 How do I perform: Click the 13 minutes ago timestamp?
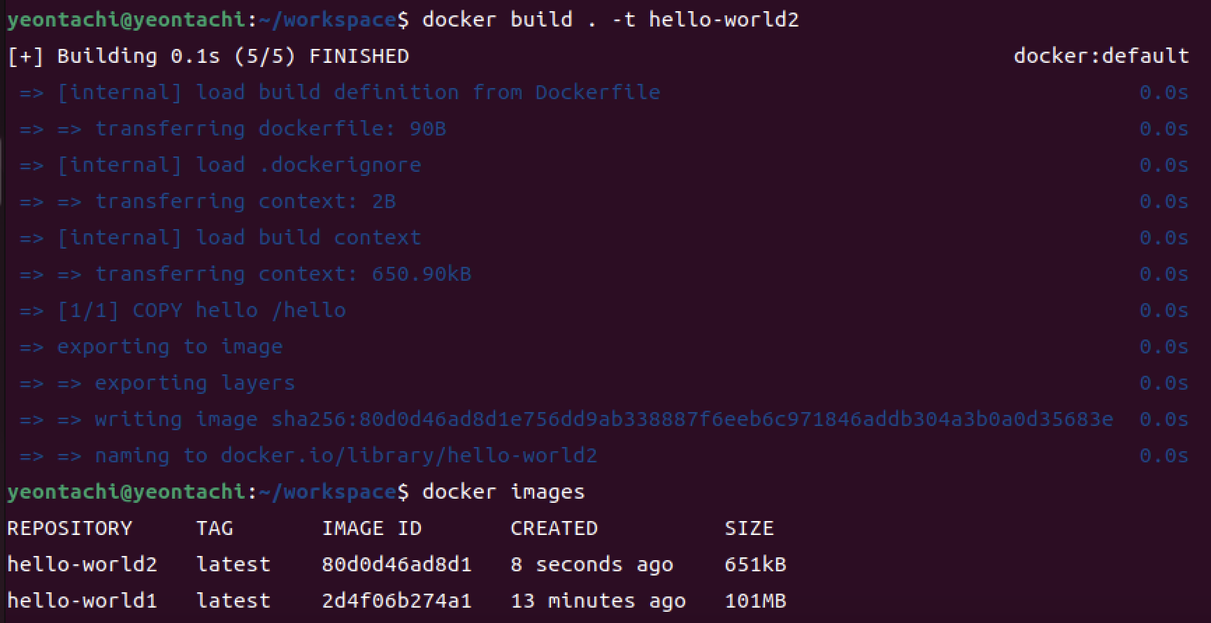tap(599, 601)
